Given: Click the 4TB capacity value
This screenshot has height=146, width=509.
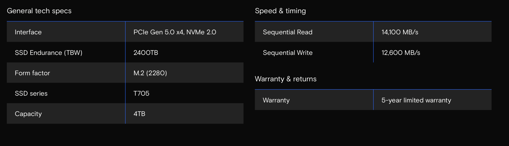Looking at the screenshot, I should 139,114.
